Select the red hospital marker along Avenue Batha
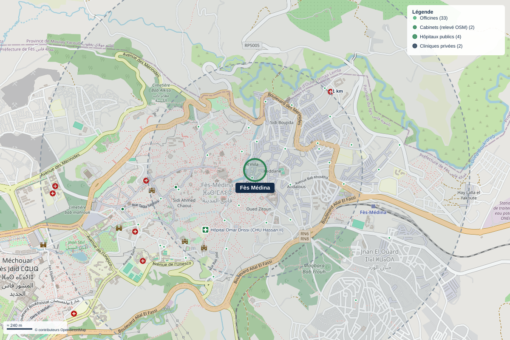The width and height of the screenshot is (510, 340). click(143, 261)
